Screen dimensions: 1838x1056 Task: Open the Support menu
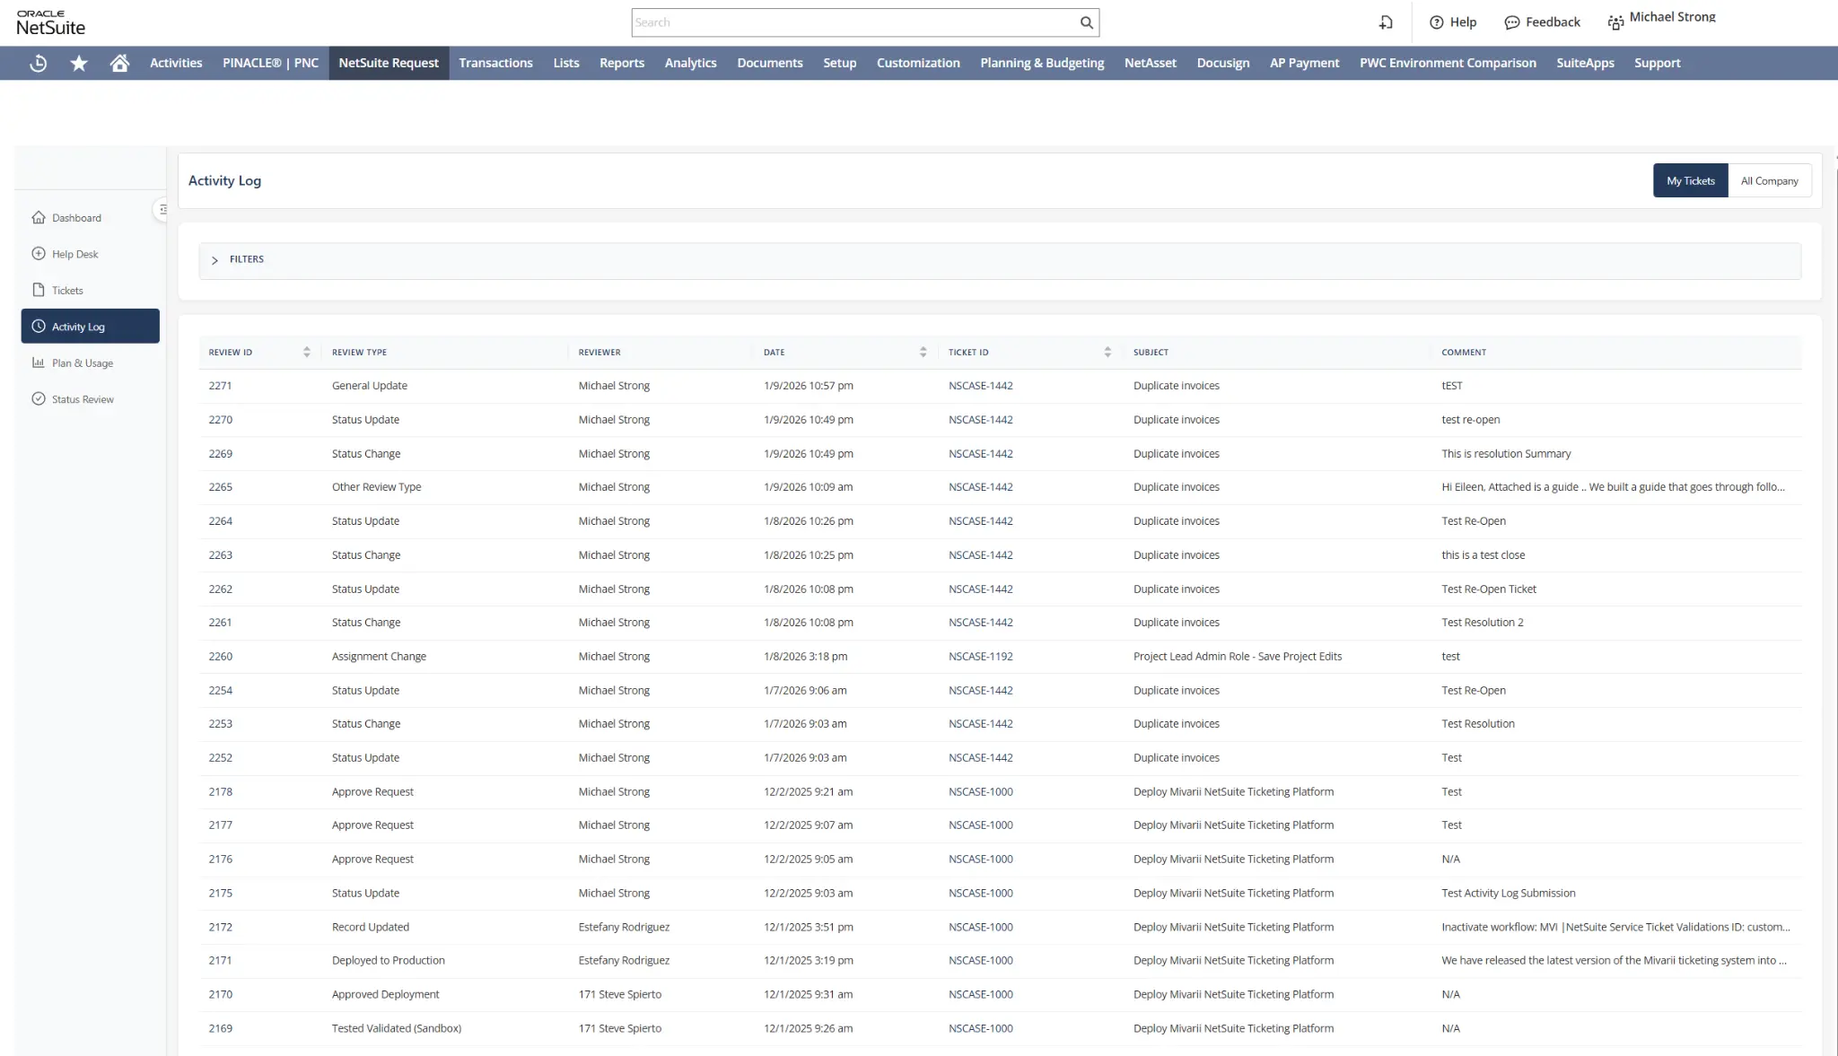1657,63
